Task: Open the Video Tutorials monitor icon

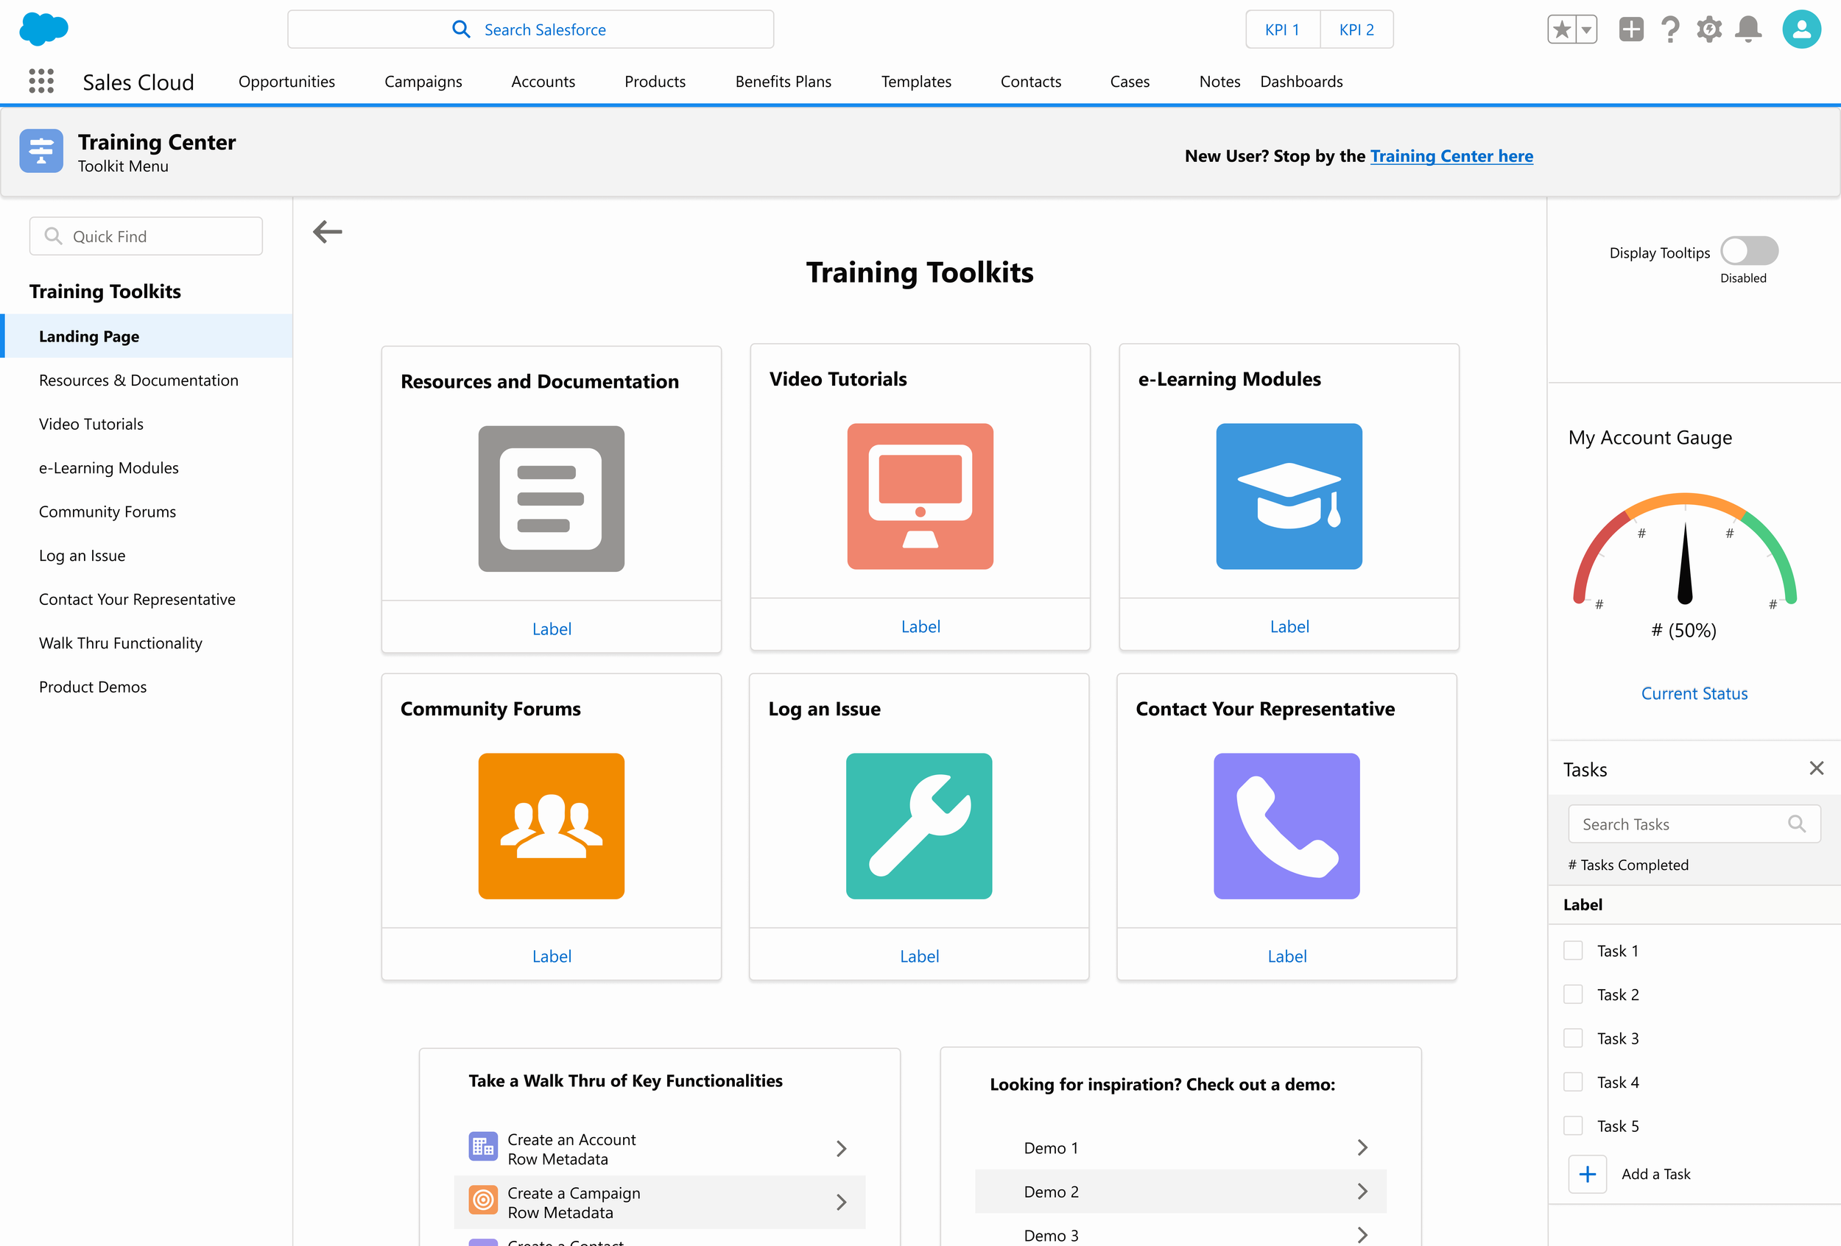Action: click(x=920, y=496)
